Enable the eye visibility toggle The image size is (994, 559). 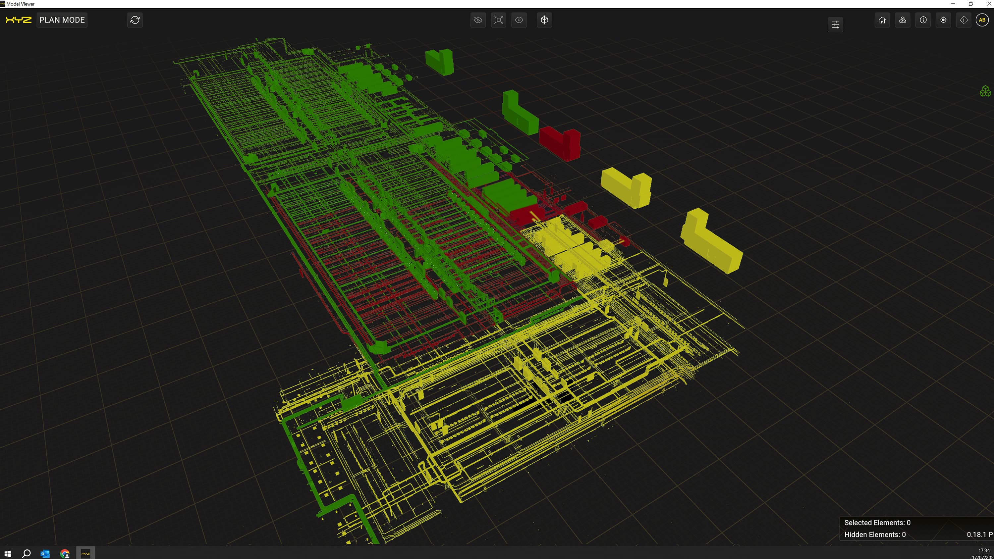click(x=519, y=20)
